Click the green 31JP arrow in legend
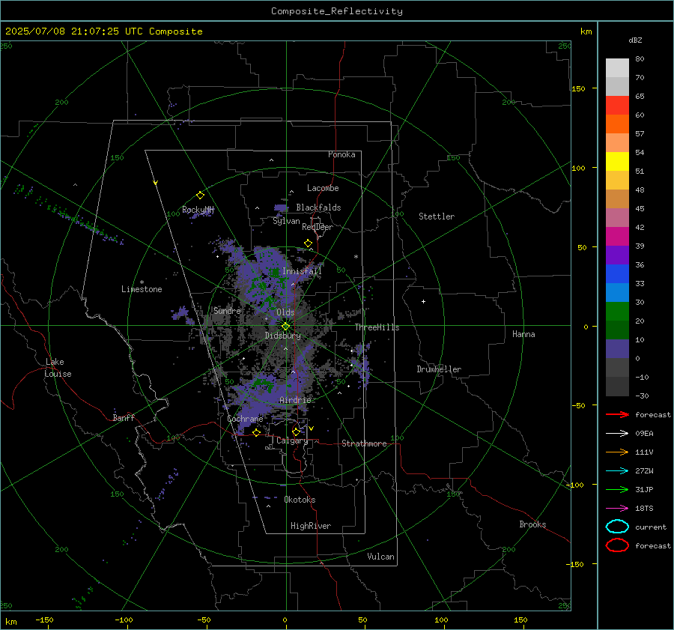Viewport: 674px width, 630px height. [x=617, y=489]
